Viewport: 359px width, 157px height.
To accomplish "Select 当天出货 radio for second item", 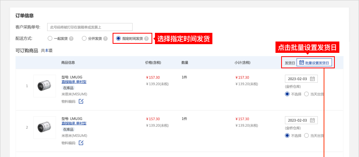I will point(306,135).
